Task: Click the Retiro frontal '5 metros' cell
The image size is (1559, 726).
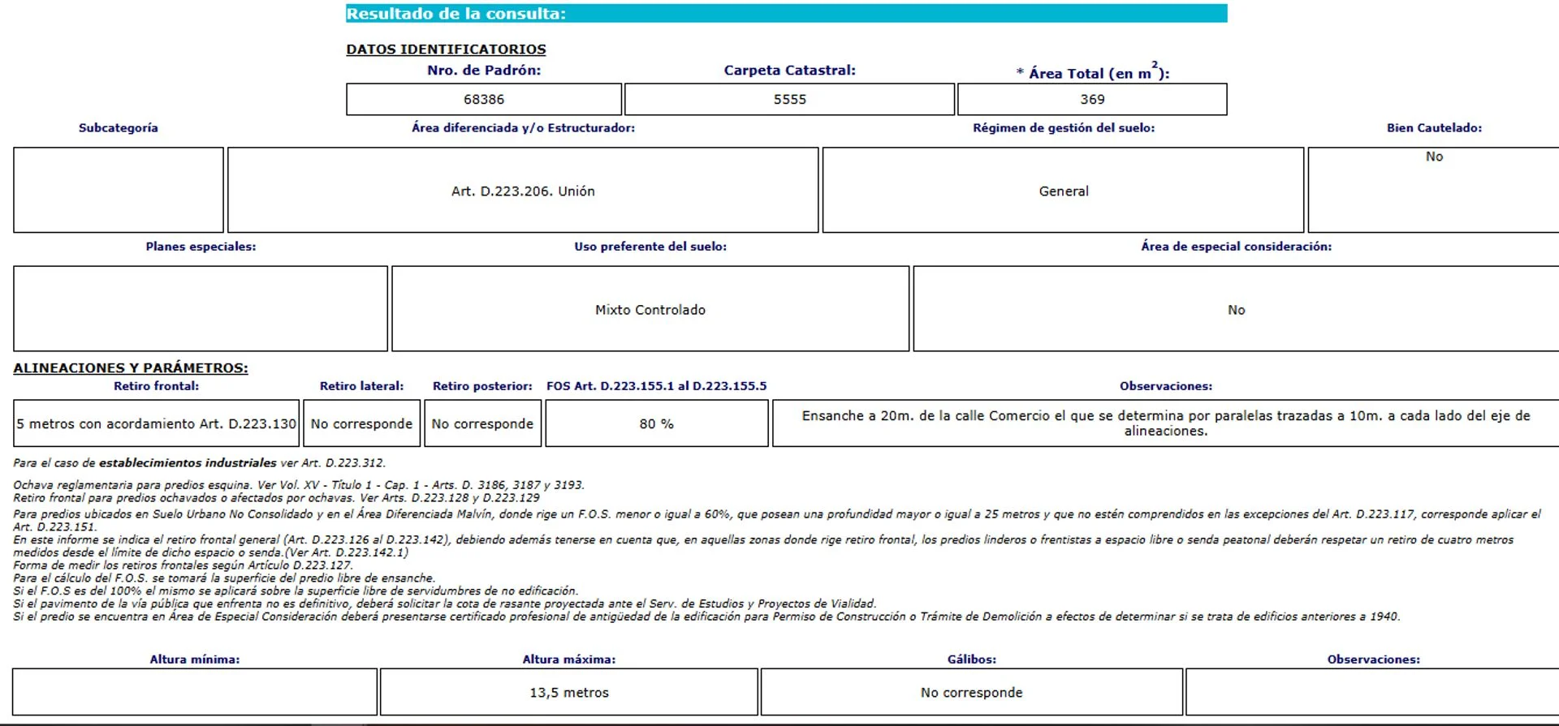Action: (157, 423)
